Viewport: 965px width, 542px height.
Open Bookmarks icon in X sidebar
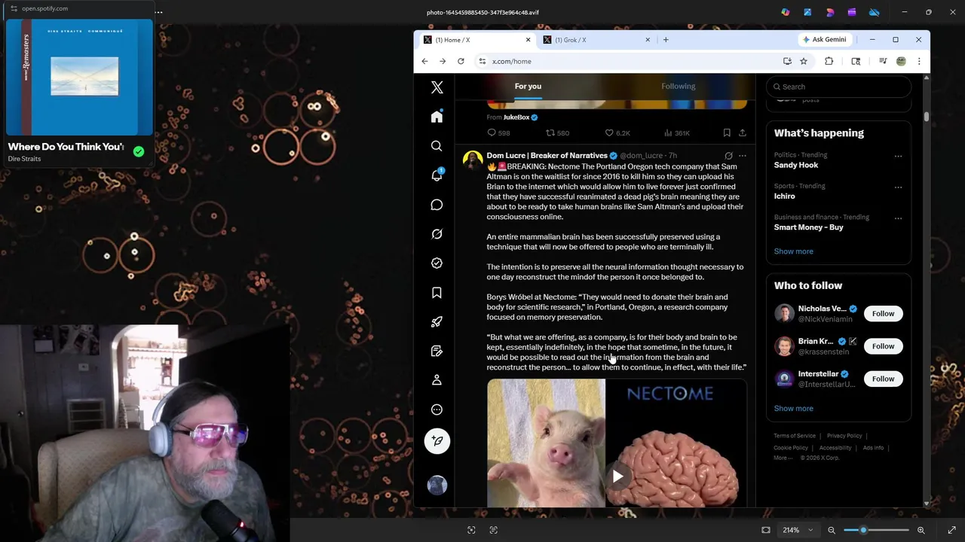click(437, 293)
